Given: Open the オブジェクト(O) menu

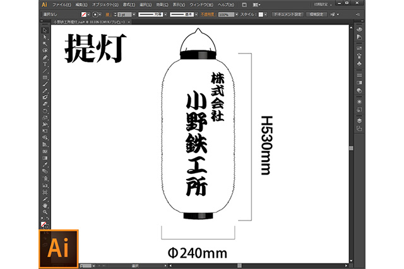Looking at the screenshot, I should tap(105, 5).
